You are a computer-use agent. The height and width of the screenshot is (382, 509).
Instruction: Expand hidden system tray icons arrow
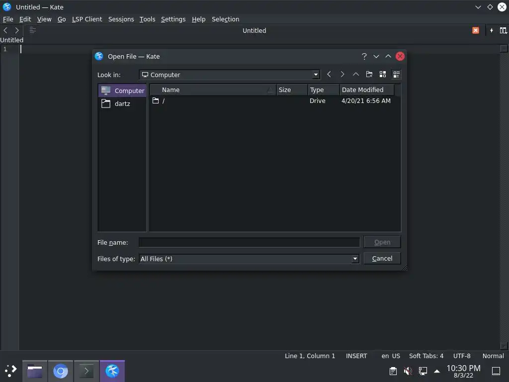(x=437, y=371)
